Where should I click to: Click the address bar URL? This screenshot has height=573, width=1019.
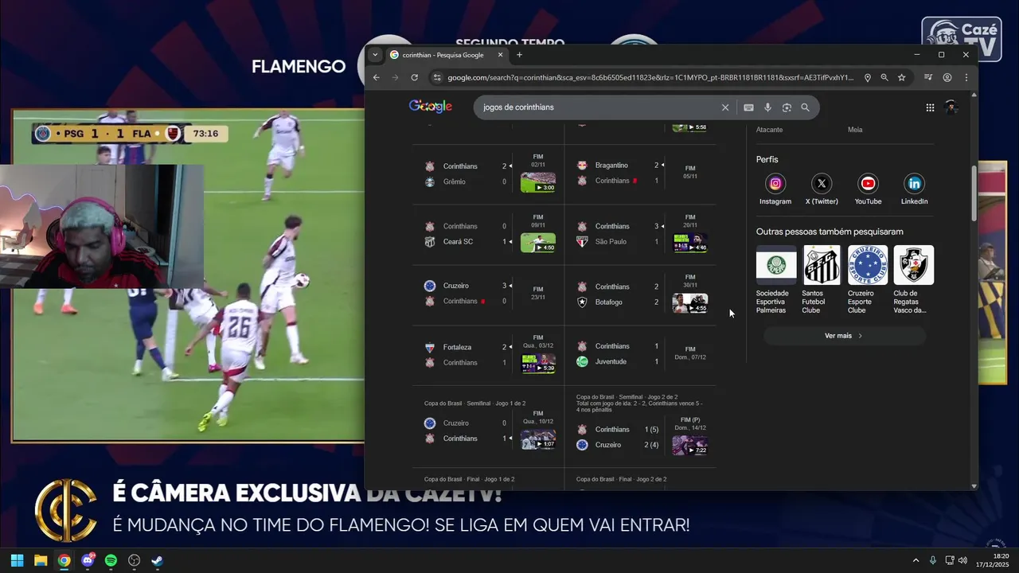coord(650,77)
